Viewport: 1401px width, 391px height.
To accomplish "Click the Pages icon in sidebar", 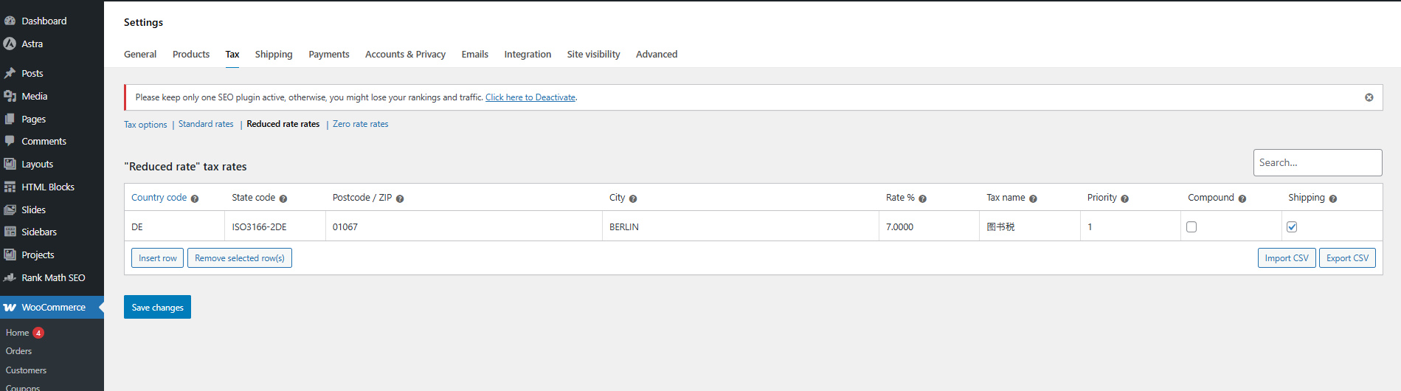I will pyautogui.click(x=10, y=119).
